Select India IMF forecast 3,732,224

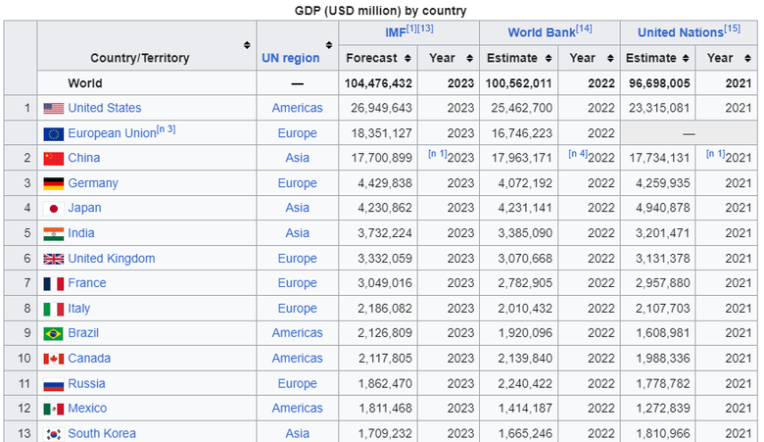[x=385, y=233]
